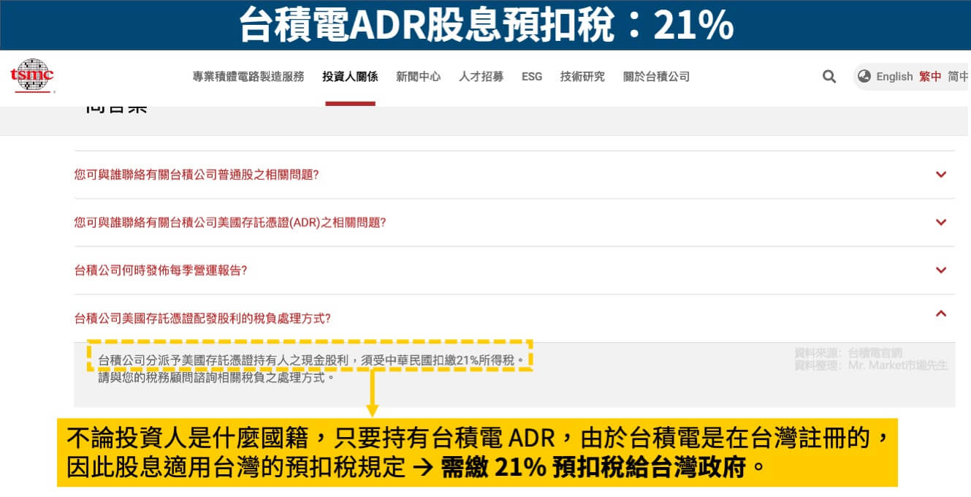Switch language to English
Image resolution: width=971 pixels, height=497 pixels.
pos(894,76)
